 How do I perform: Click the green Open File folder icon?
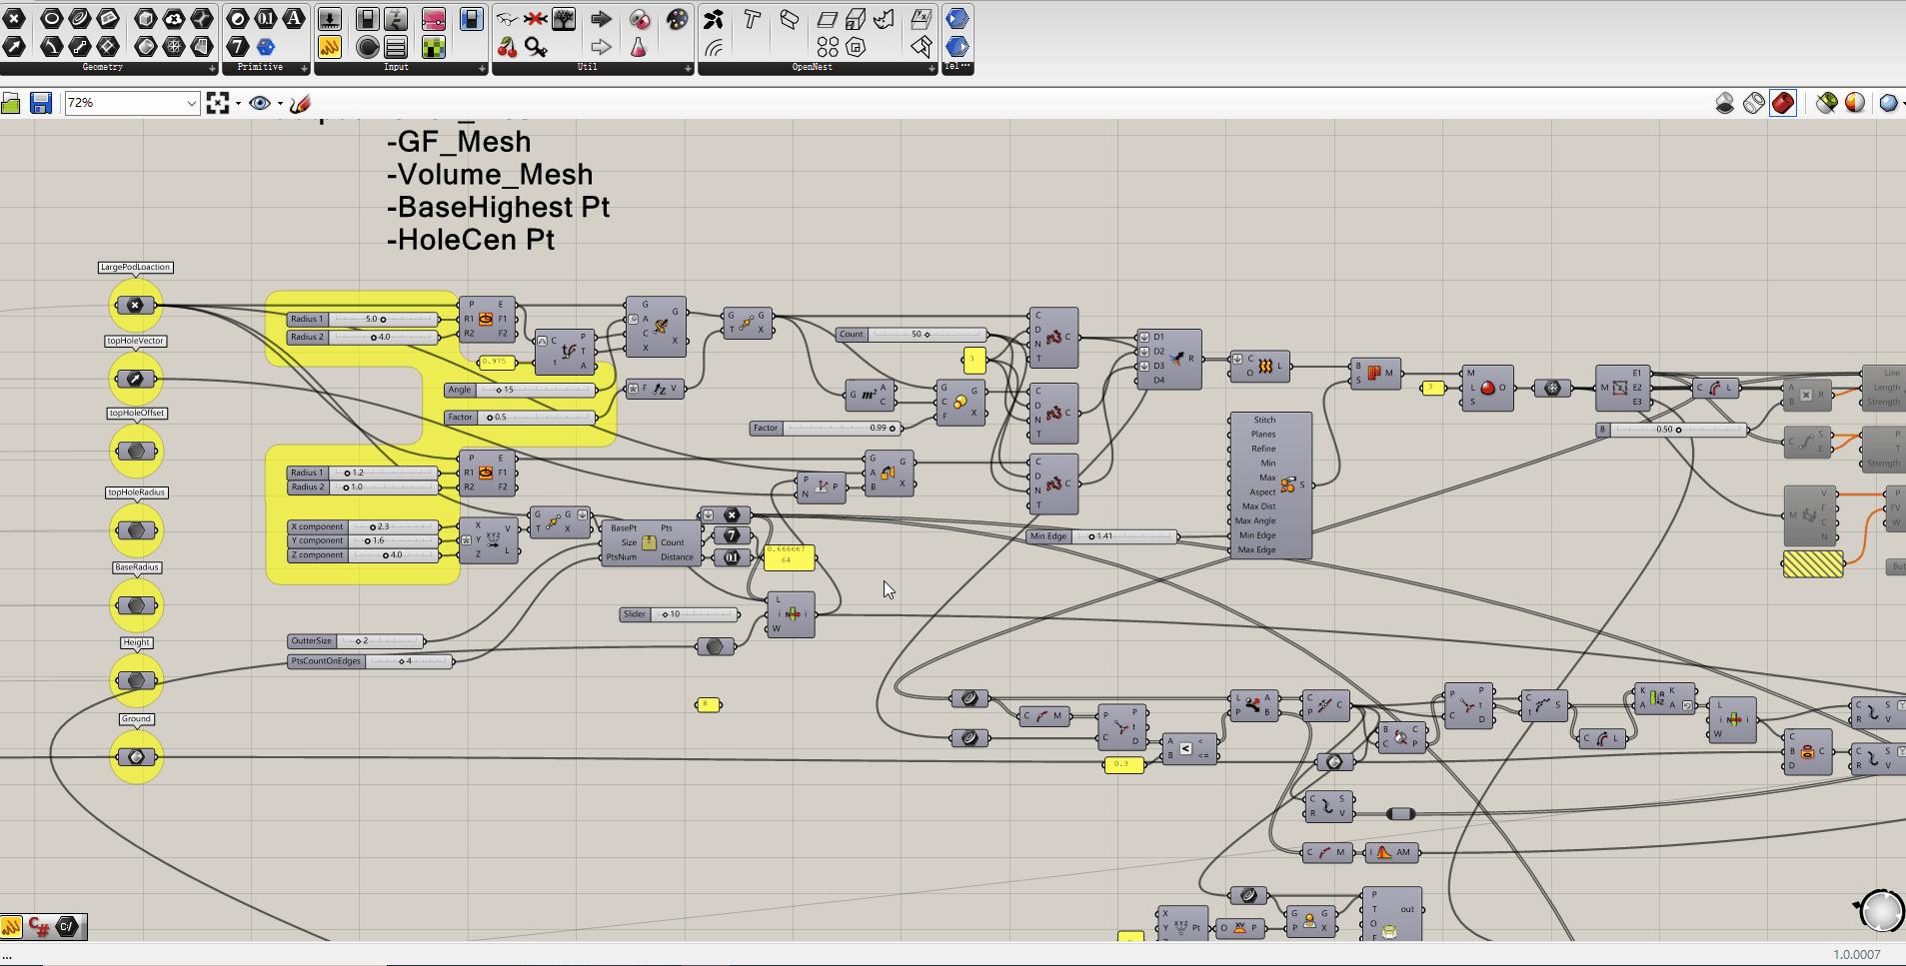[11, 103]
